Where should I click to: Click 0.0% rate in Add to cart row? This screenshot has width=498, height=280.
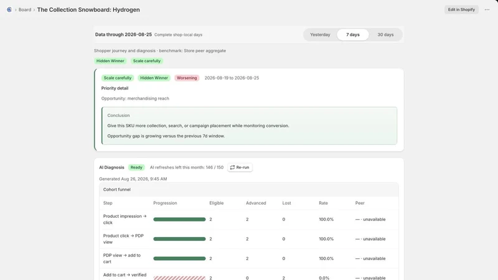click(x=324, y=278)
